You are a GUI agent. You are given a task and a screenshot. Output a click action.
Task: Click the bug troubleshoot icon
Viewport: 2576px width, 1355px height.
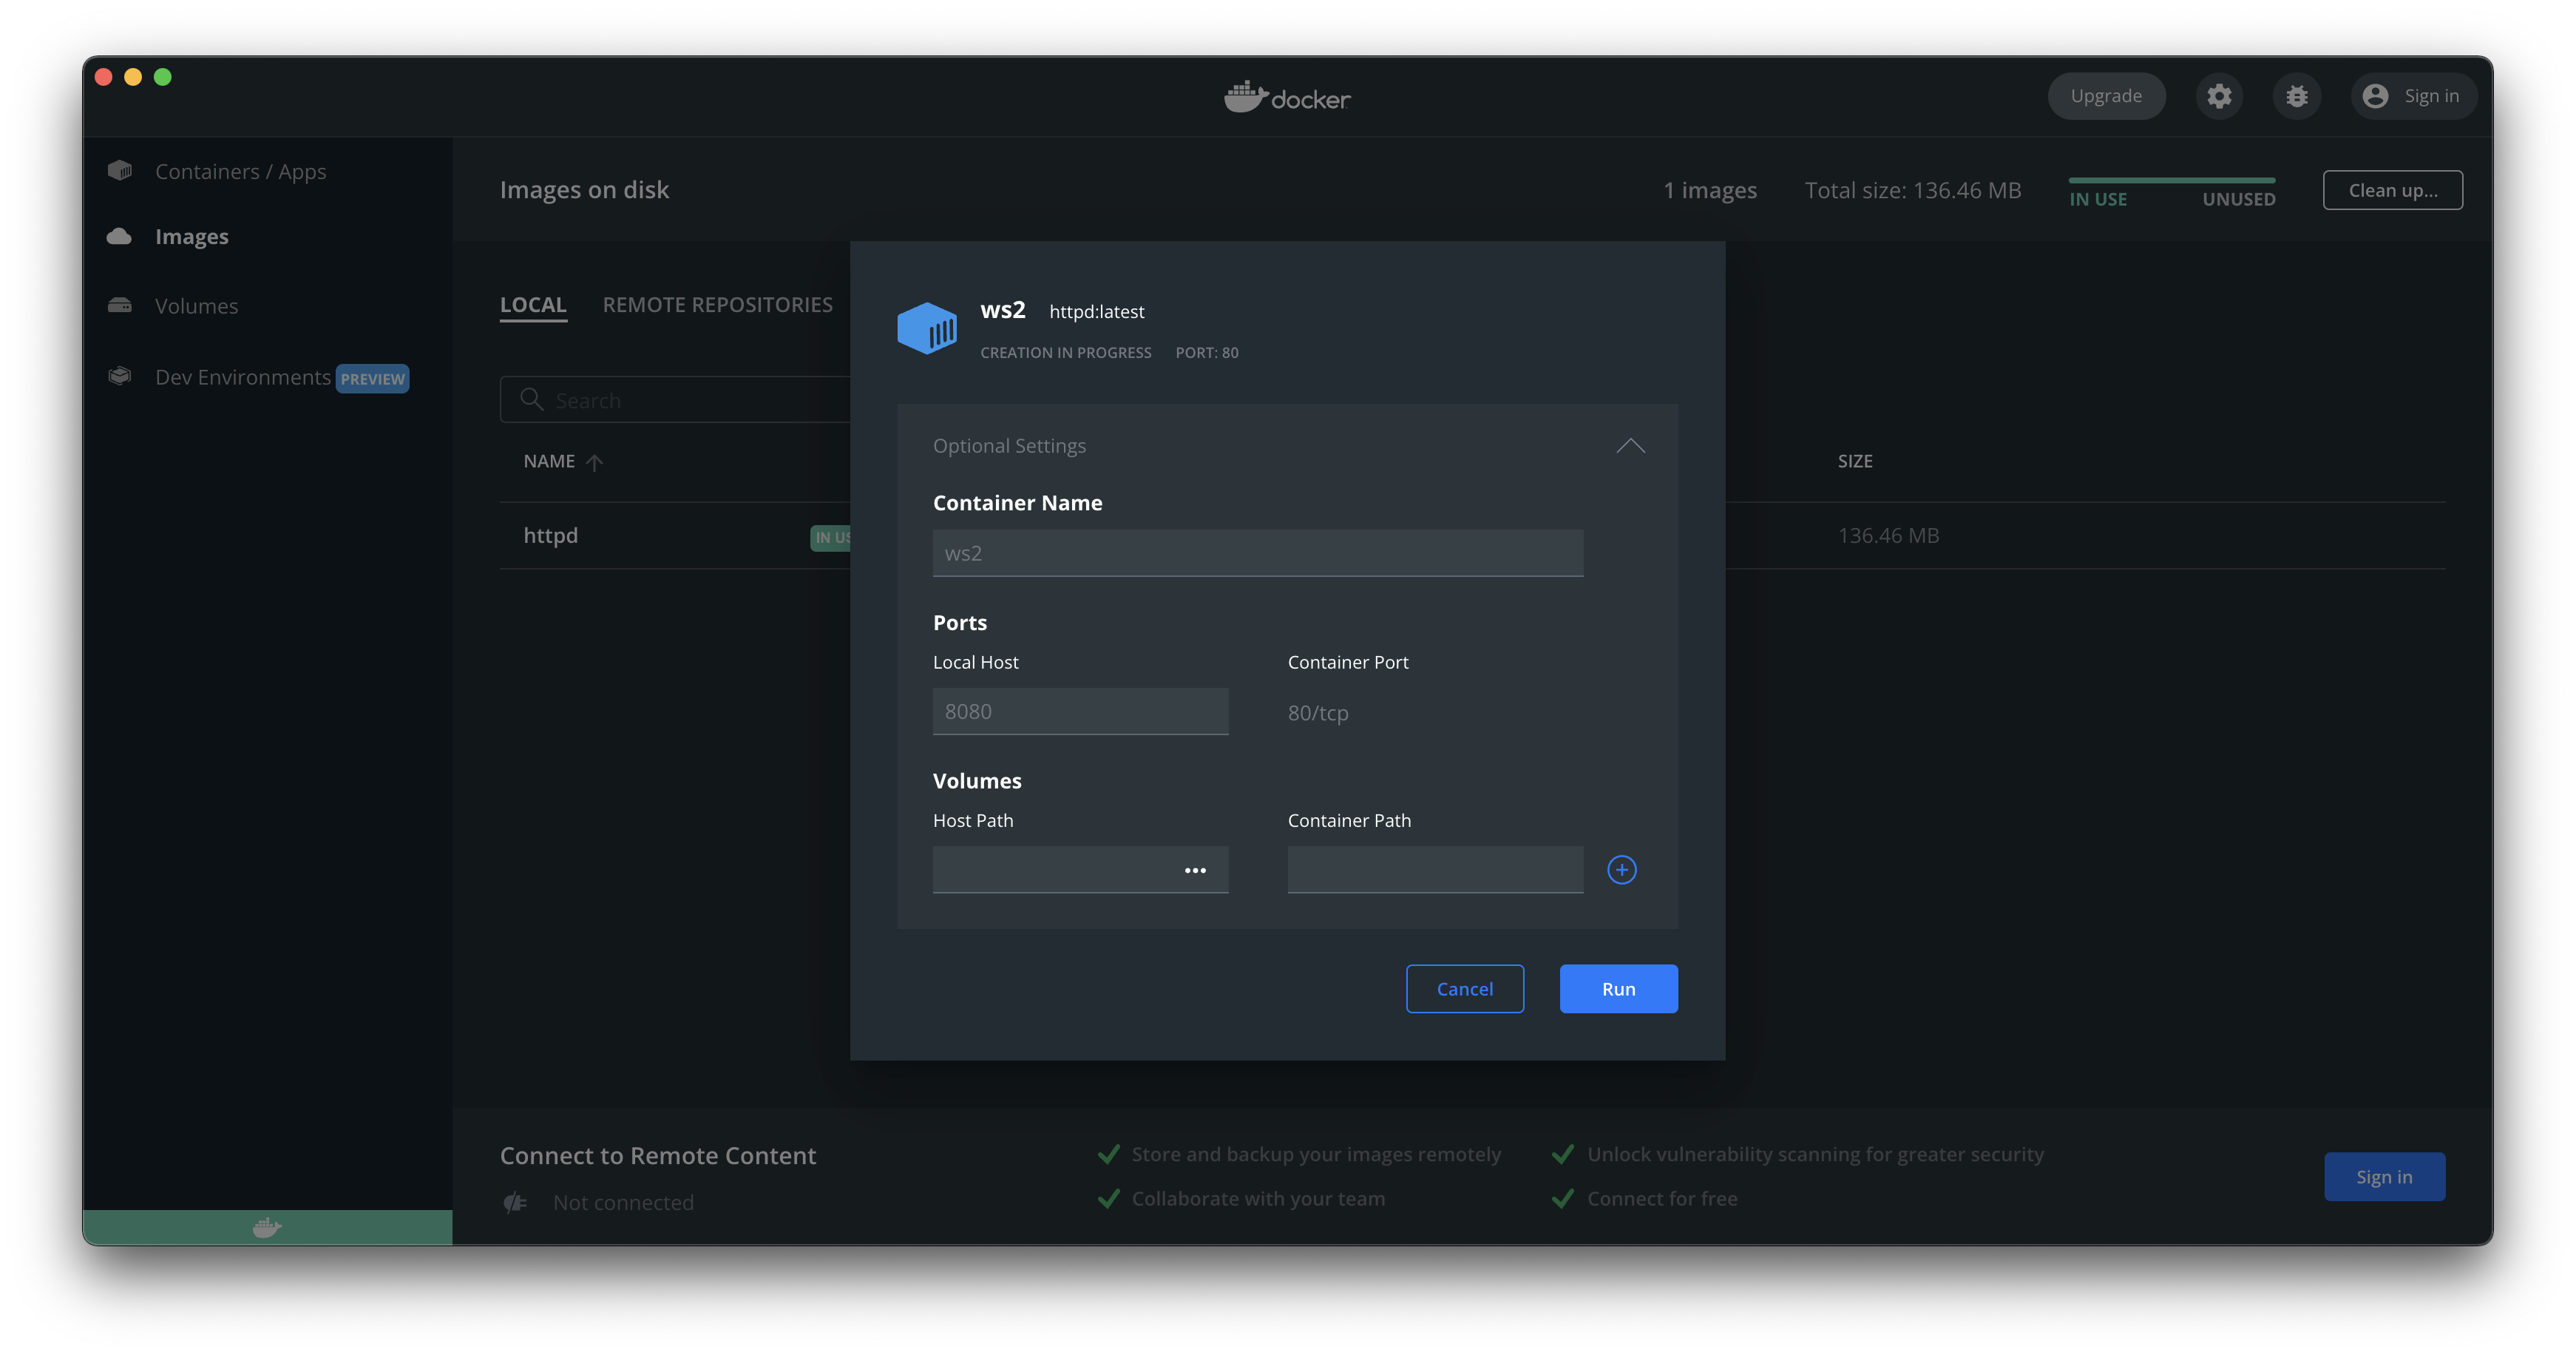point(2297,96)
